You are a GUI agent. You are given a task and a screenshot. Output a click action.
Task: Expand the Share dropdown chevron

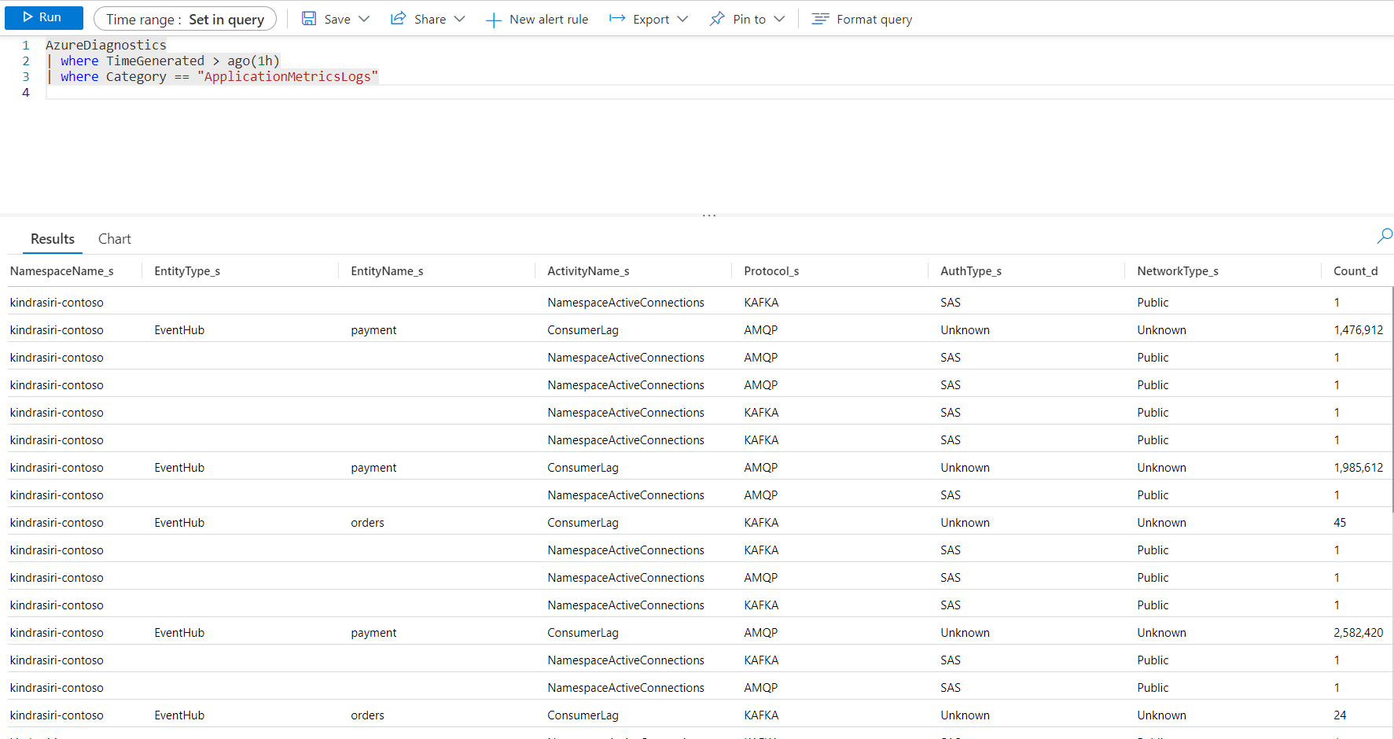(460, 19)
